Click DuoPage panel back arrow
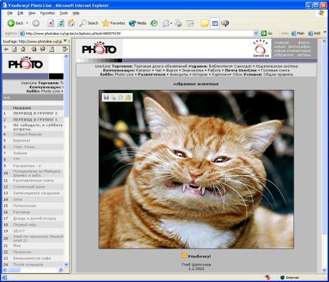Image resolution: width=329 pixels, height=282 pixels. 6,49
